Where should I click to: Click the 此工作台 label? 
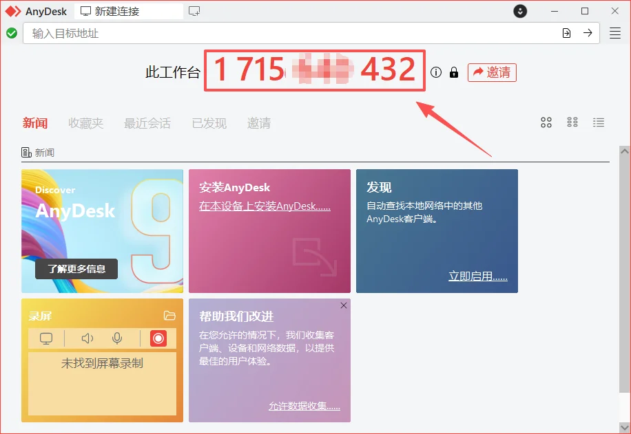[173, 72]
